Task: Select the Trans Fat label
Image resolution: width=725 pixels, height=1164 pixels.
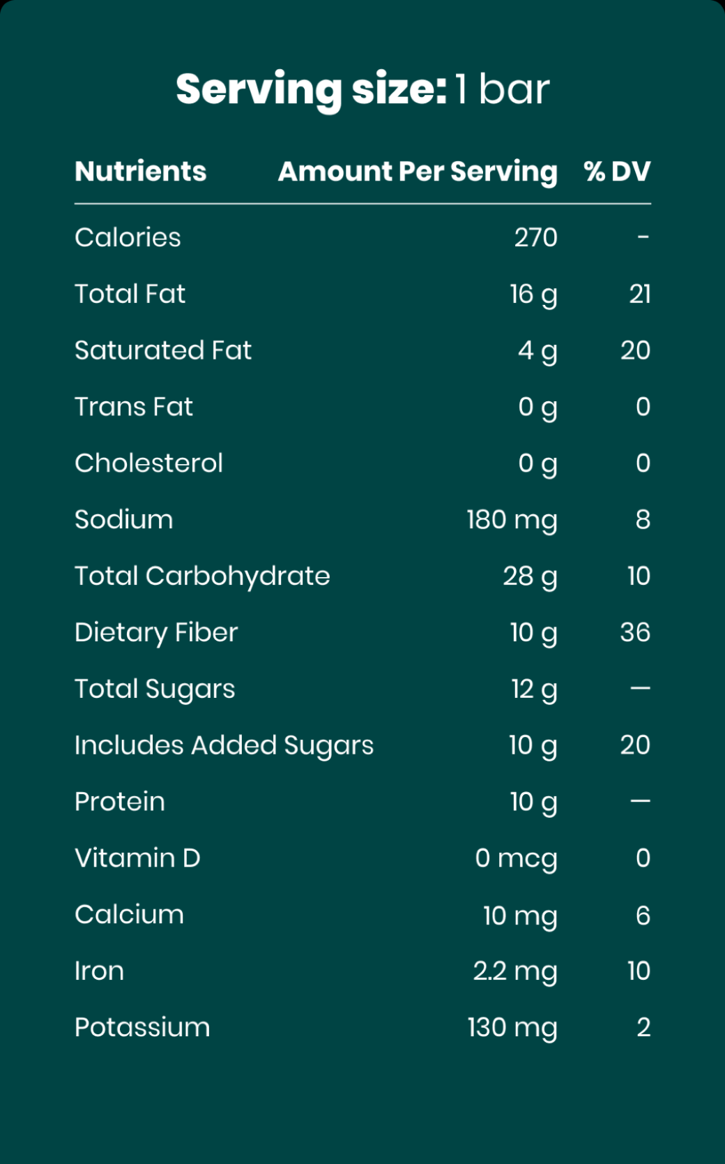Action: (134, 407)
